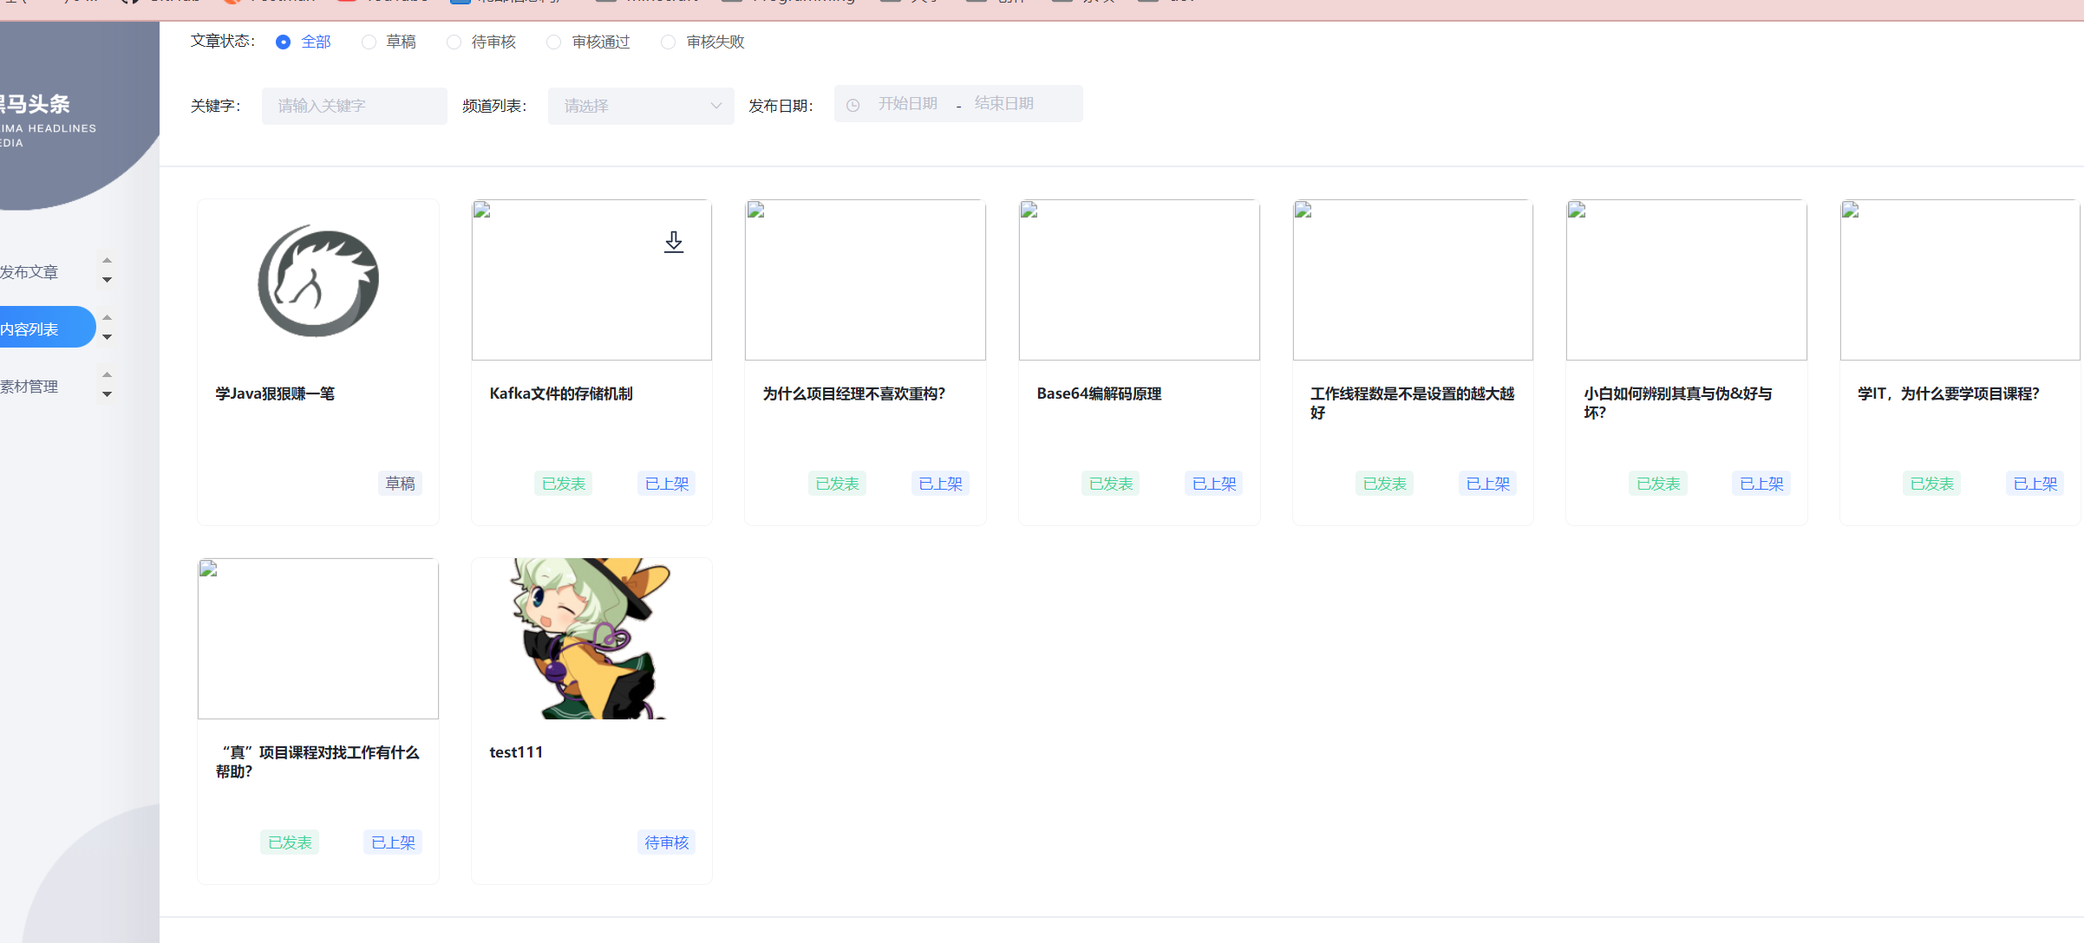Screen dimensions: 2084x943
Task: Select the 待审核 radio button
Action: click(x=454, y=42)
